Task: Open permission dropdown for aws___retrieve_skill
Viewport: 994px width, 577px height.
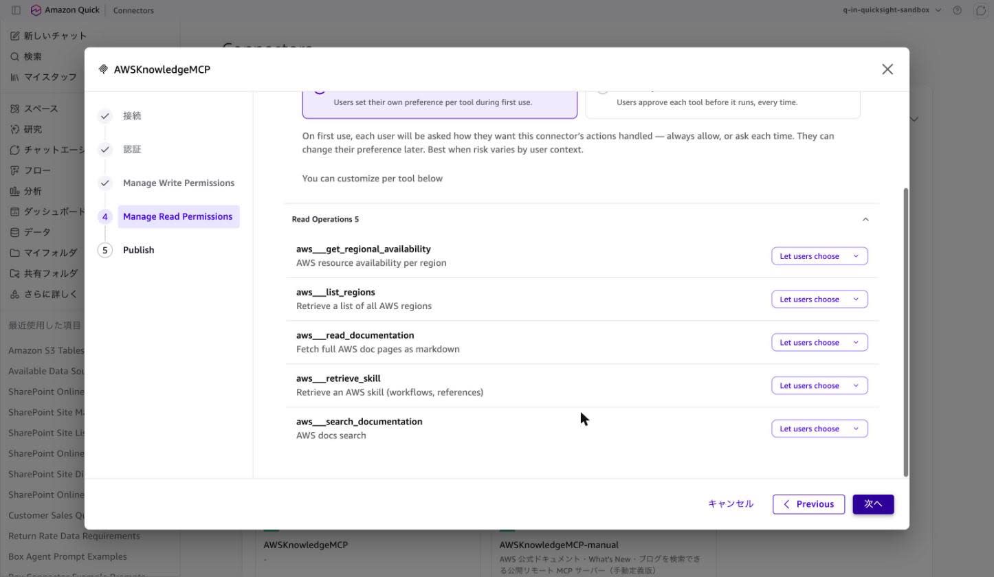Action: pos(819,386)
